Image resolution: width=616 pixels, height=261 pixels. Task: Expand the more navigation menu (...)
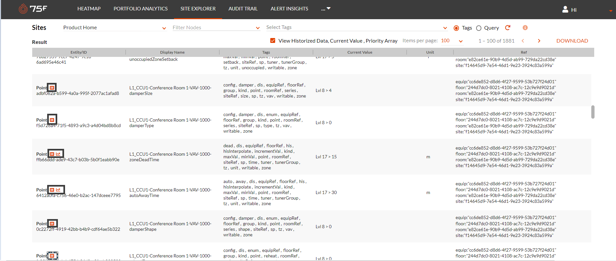pos(326,9)
